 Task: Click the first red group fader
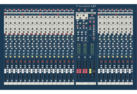[x=78, y=71]
